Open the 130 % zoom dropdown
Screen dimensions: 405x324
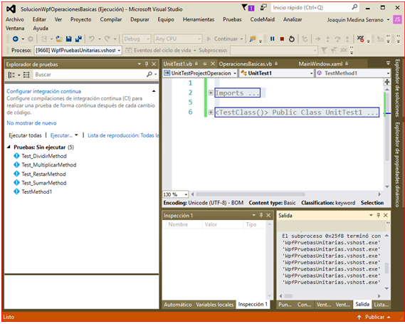(186, 194)
